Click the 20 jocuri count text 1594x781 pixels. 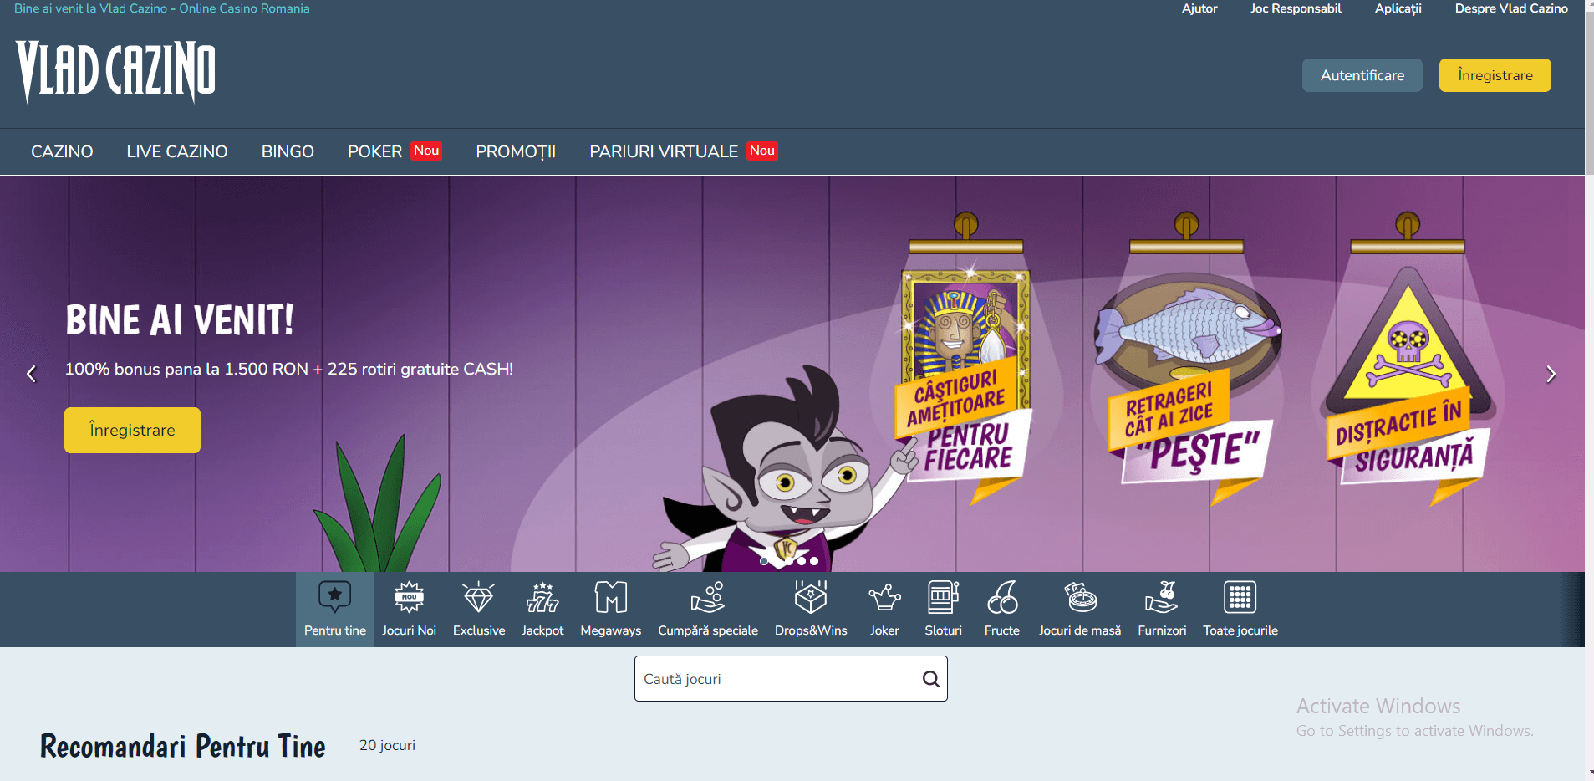pos(387,745)
